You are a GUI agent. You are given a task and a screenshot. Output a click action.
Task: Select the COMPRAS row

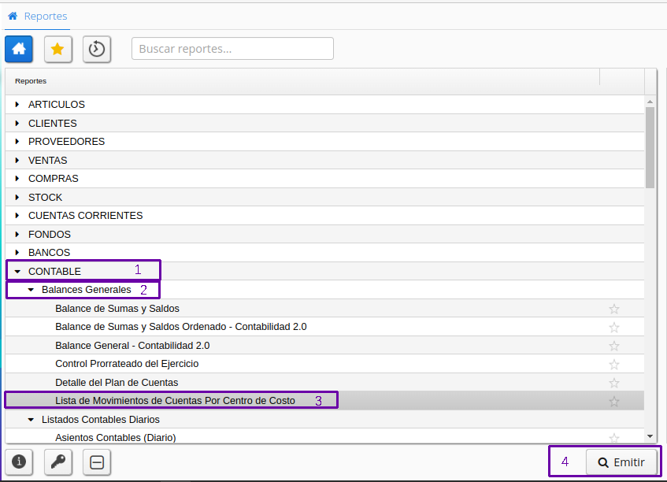click(x=324, y=178)
